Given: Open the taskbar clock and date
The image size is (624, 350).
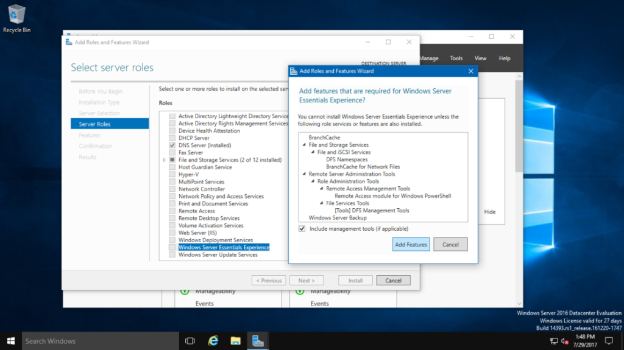Looking at the screenshot, I should coord(585,341).
